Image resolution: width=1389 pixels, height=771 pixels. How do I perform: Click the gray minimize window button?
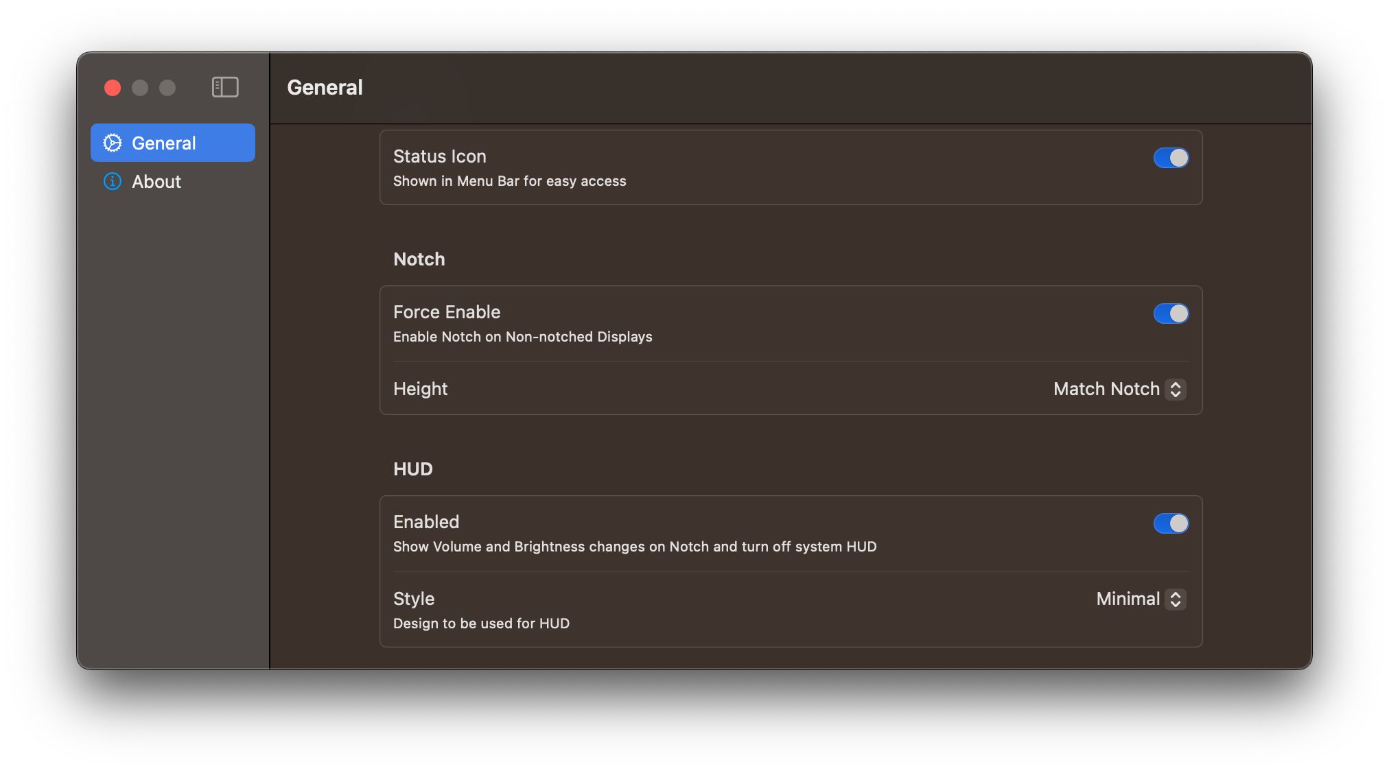(x=140, y=88)
